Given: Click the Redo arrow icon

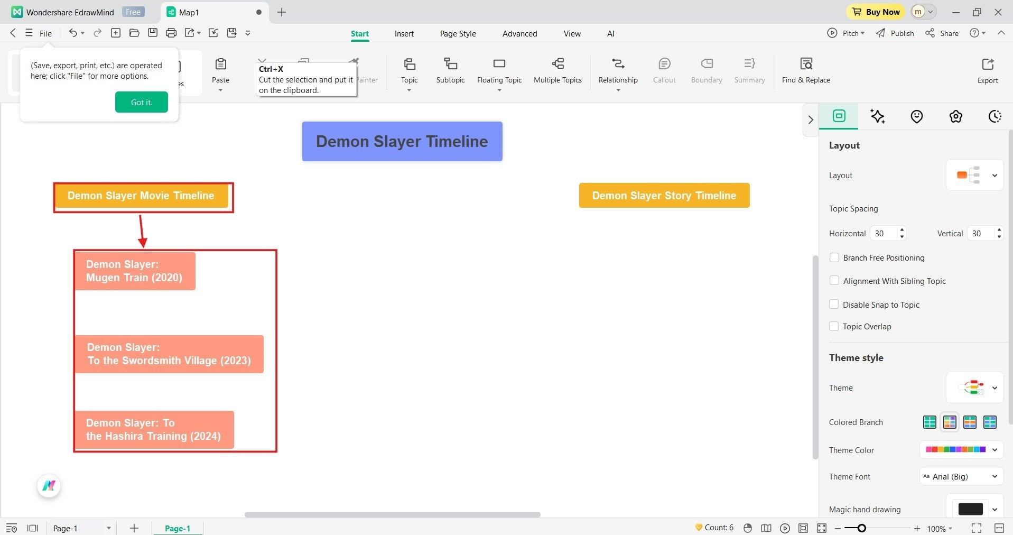Looking at the screenshot, I should (97, 33).
